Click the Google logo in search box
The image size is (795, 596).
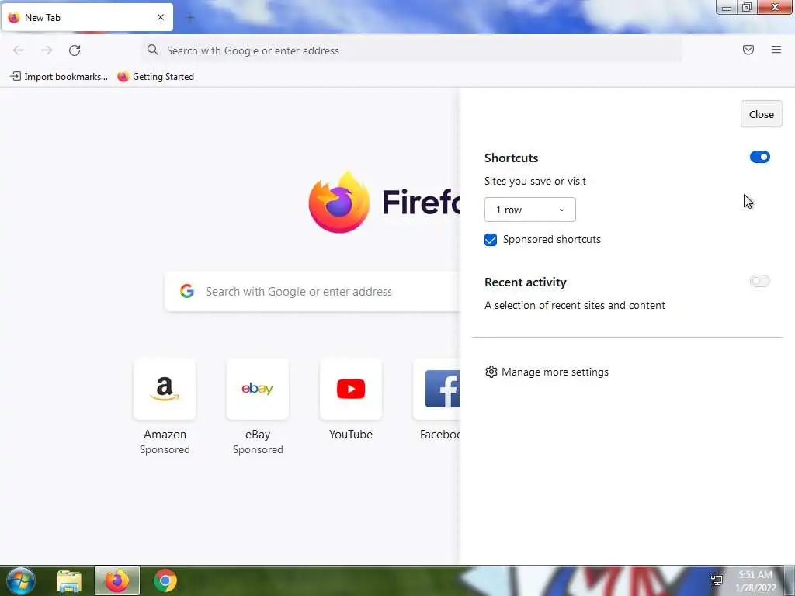pos(187,291)
